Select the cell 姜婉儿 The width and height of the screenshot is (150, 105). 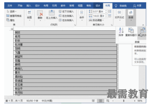[65, 69]
